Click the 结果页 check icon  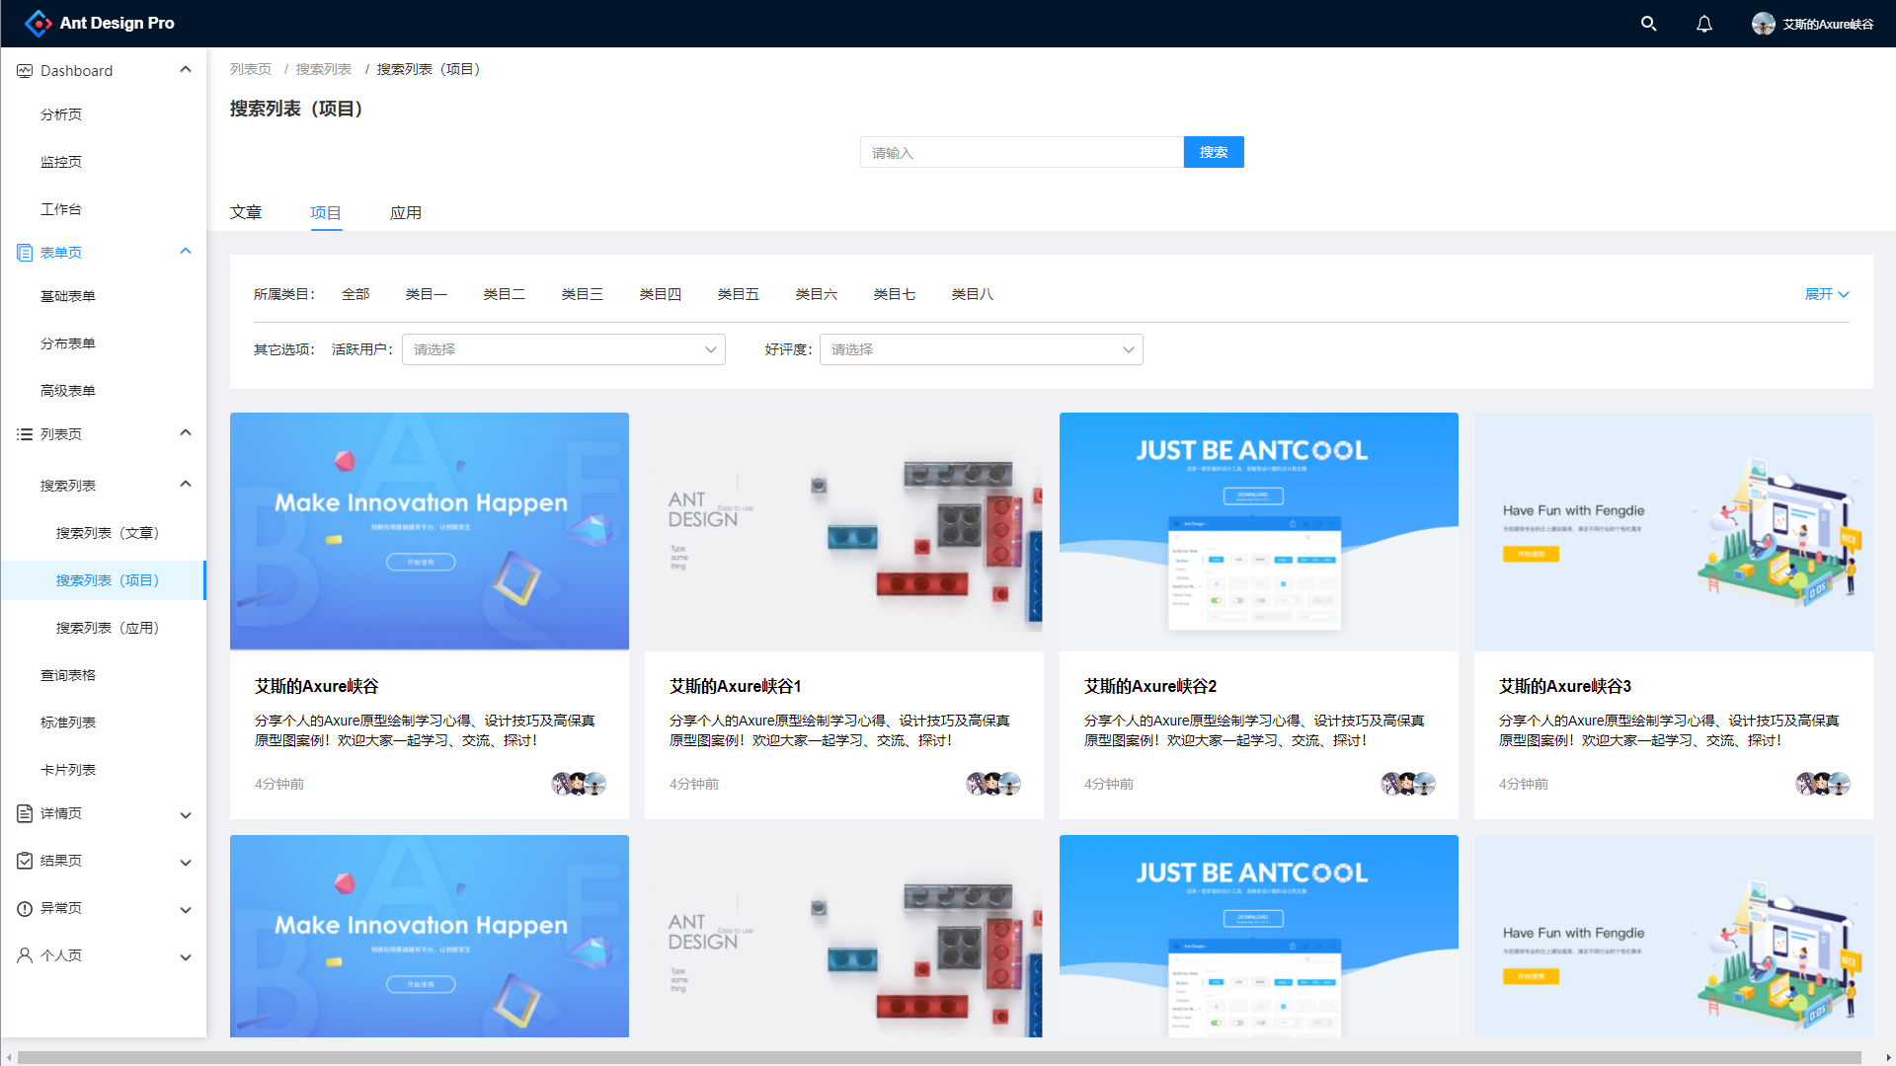point(25,861)
